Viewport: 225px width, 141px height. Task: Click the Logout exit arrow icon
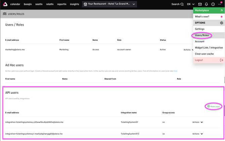[221, 60]
